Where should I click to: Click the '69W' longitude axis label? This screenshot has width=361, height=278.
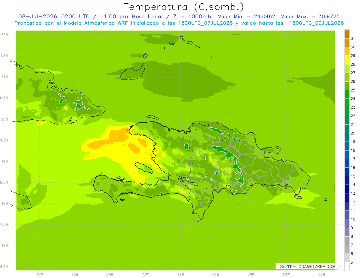[x=286, y=274]
